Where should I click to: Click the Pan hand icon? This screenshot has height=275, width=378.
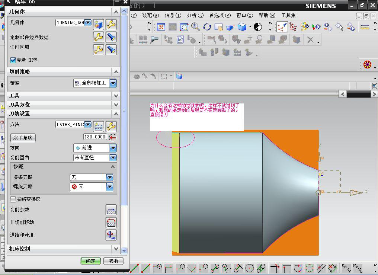click(219, 27)
